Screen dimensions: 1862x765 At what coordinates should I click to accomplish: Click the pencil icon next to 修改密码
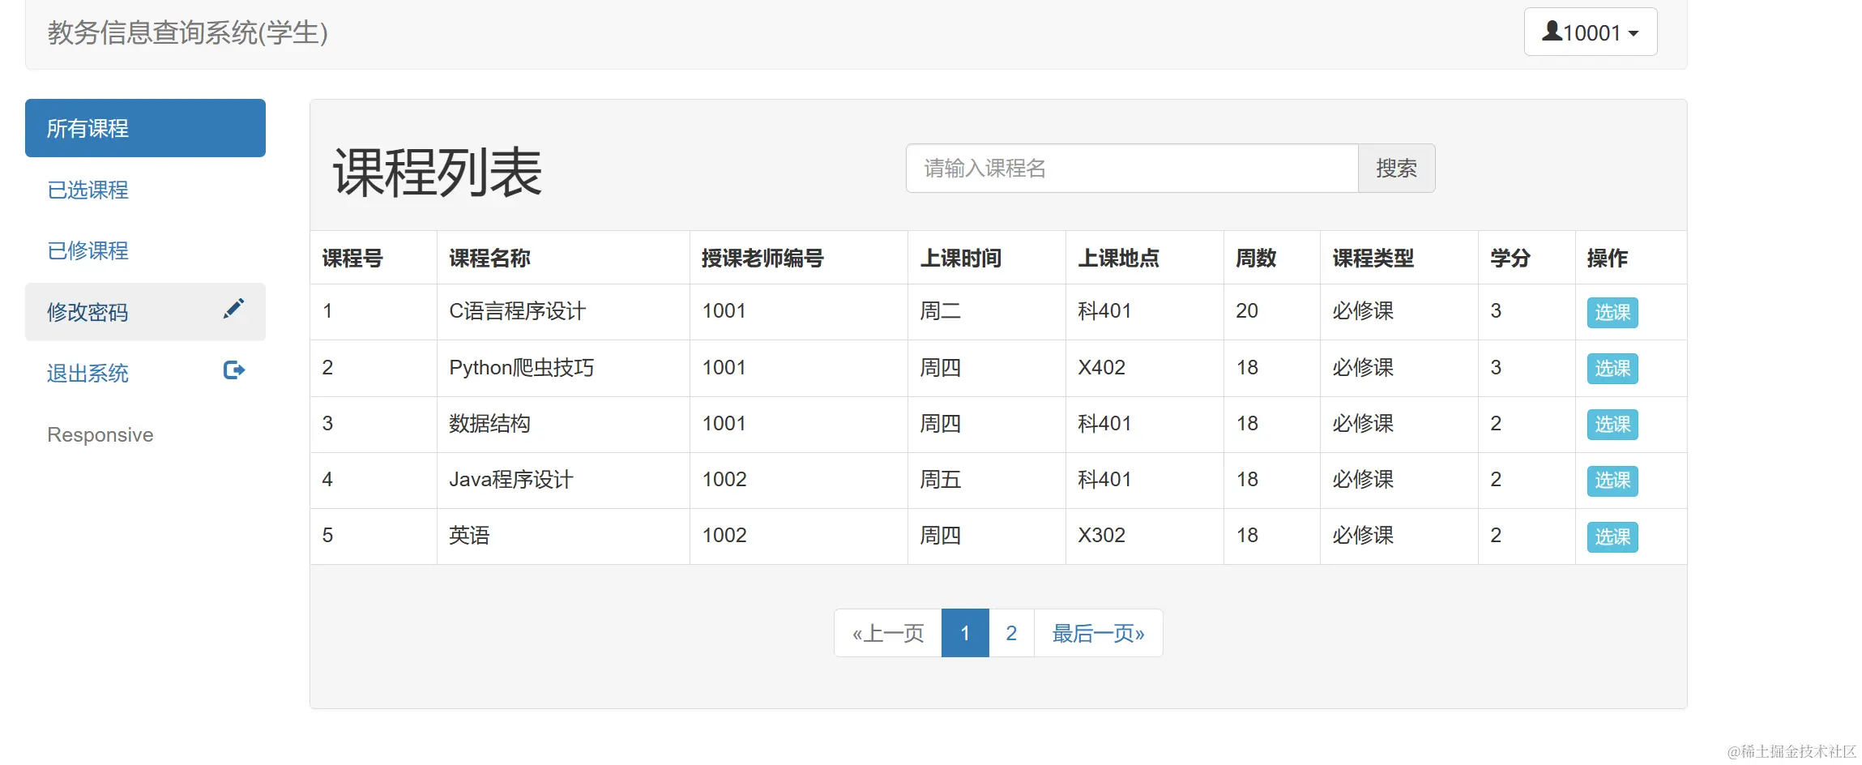[x=234, y=308]
